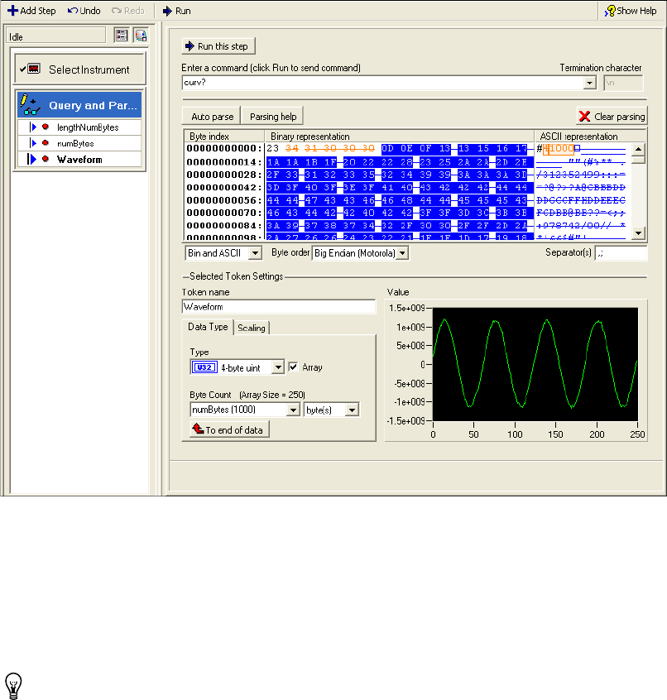Click the curv? command input field
Viewport: 667px width, 700px height.
point(383,83)
